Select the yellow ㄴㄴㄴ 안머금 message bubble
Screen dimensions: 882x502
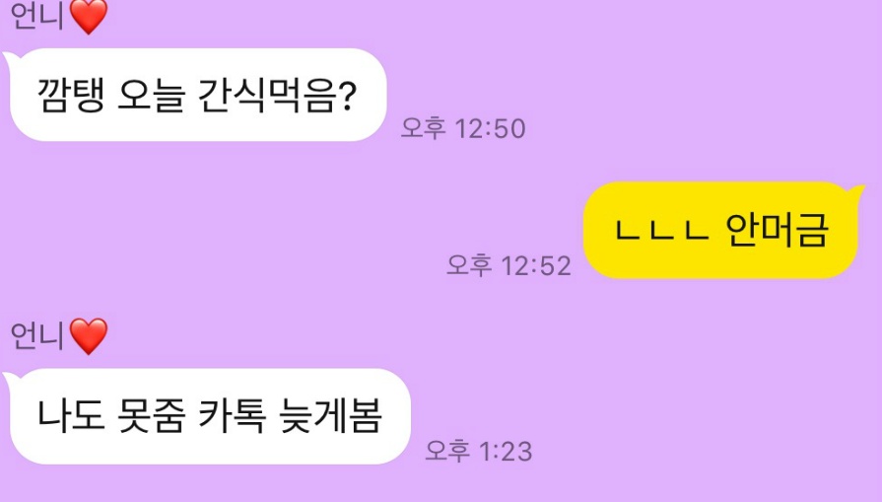pos(722,230)
